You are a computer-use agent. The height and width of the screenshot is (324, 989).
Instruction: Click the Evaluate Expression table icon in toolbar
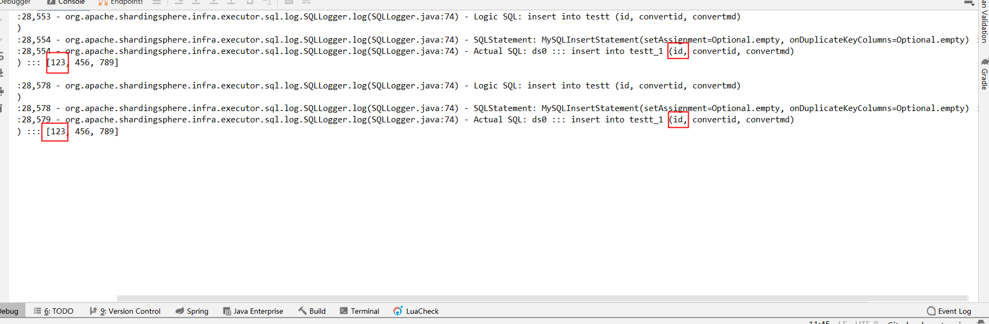289,2
